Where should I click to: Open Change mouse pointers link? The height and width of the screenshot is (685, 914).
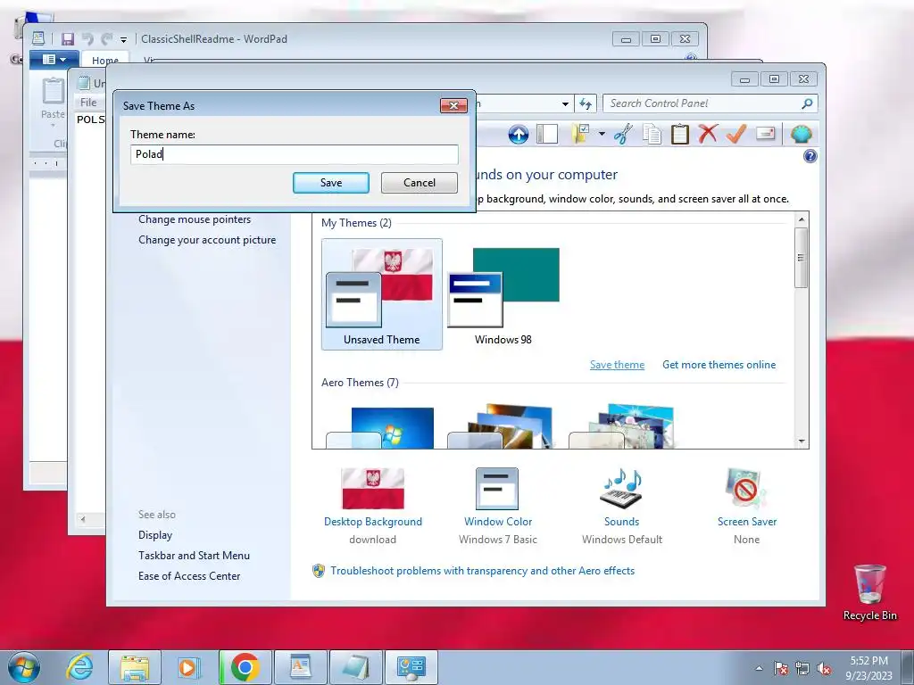[x=195, y=219]
